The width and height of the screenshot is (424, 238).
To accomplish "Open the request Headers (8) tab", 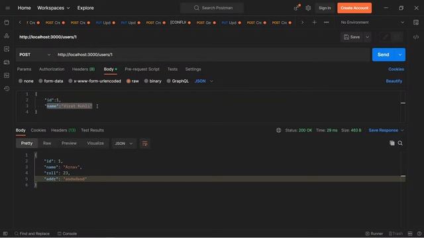I will (x=83, y=69).
